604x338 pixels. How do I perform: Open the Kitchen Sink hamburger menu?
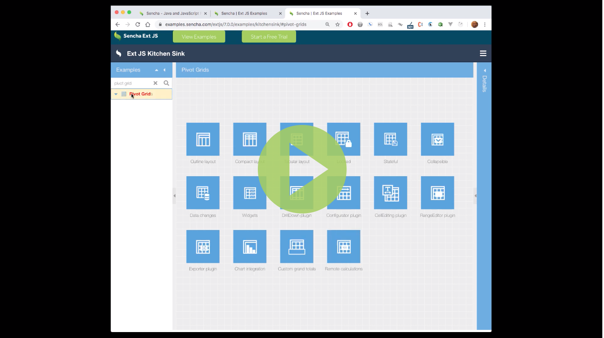483,53
